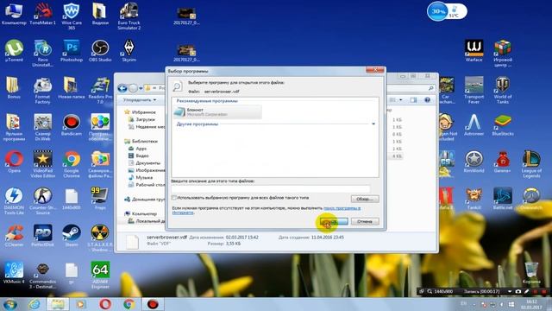The image size is (552, 311).
Task: Select Блокнот in recommended programs list
Action: (x=217, y=112)
